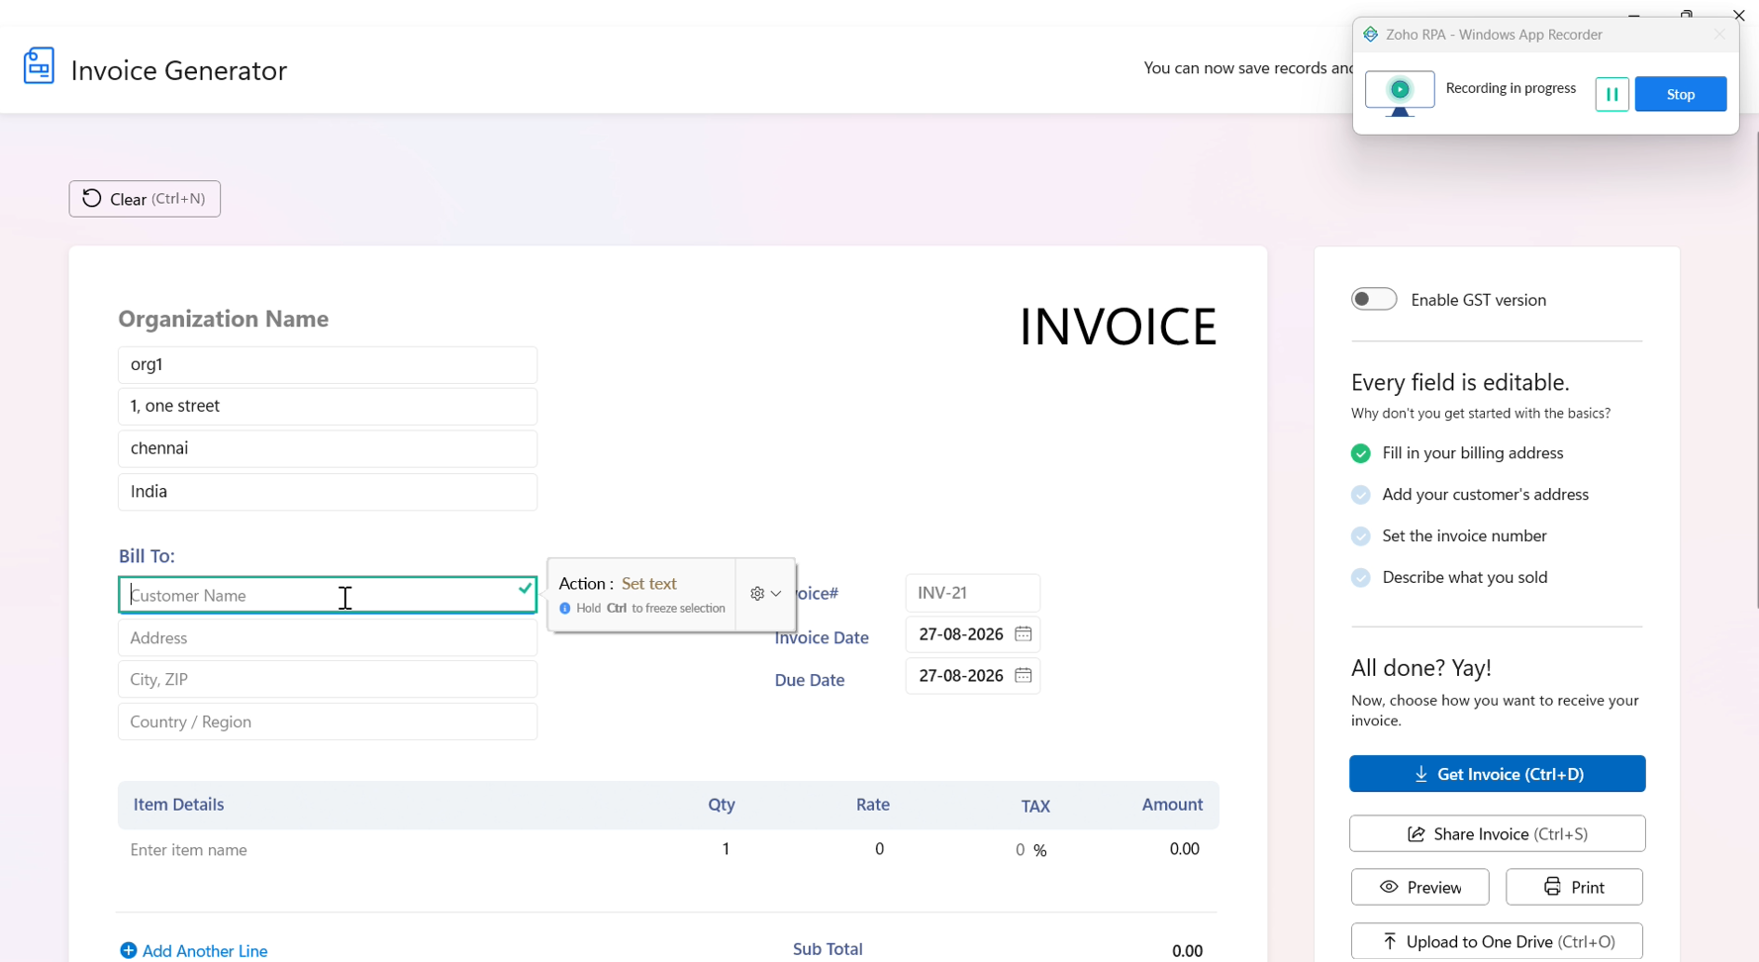Click the Bill To Address field
Viewport: 1759px width, 962px height.
point(328,638)
